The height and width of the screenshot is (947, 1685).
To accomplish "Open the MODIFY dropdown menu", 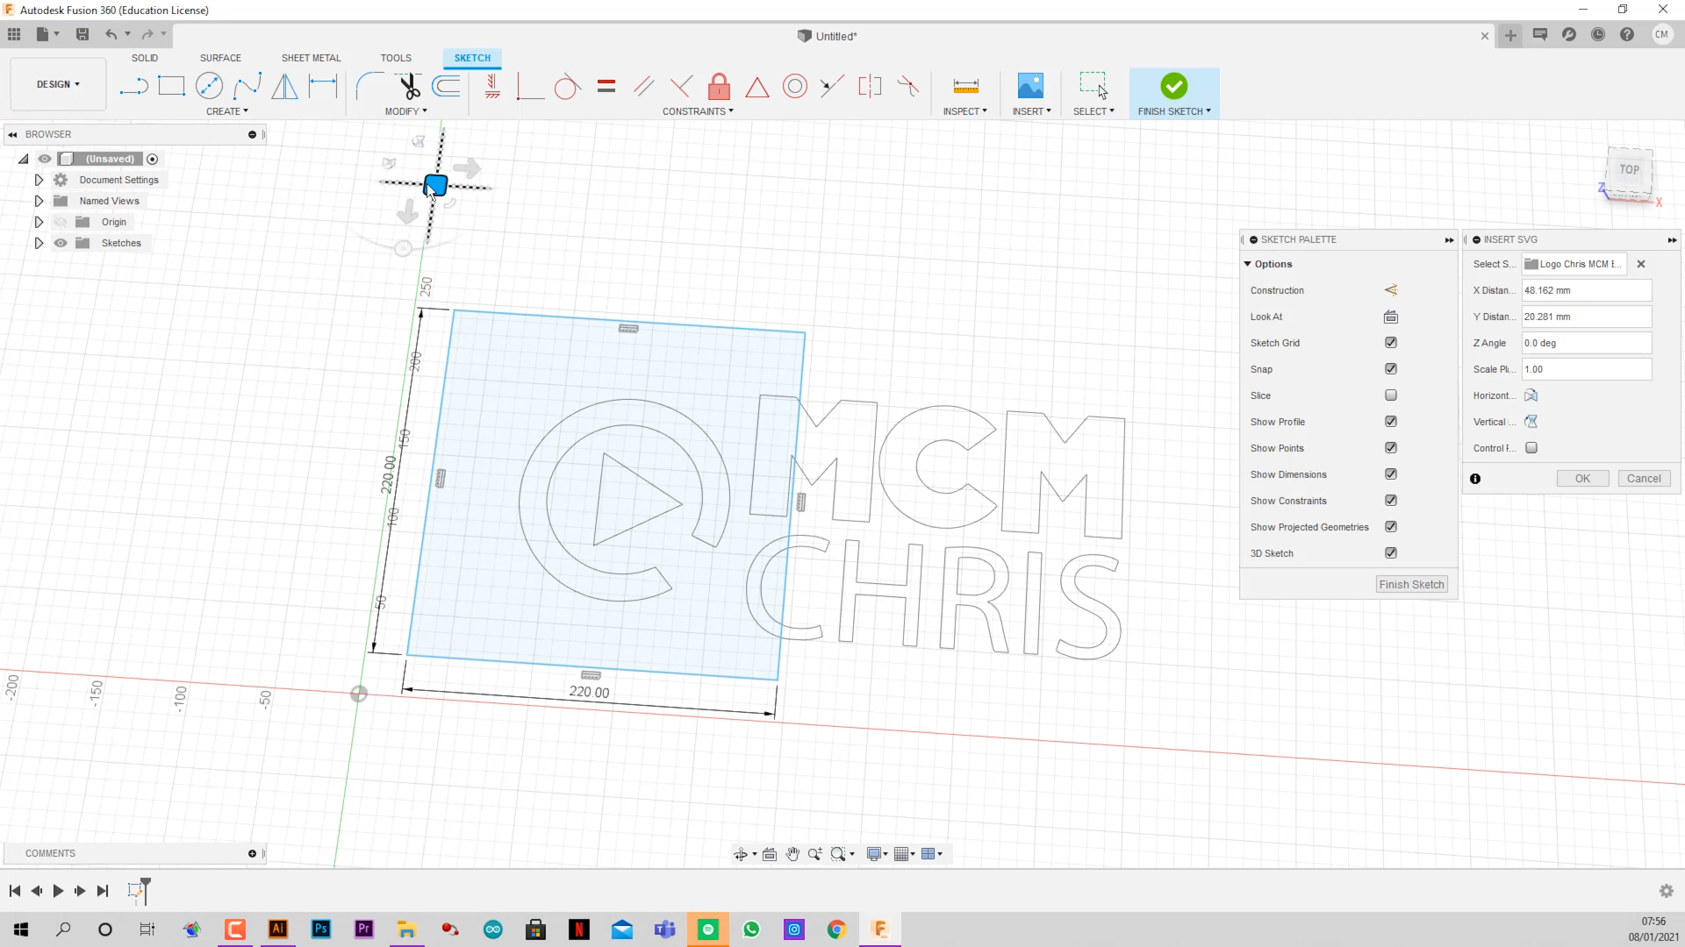I will point(406,111).
